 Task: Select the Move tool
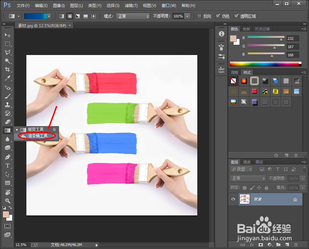point(8,35)
